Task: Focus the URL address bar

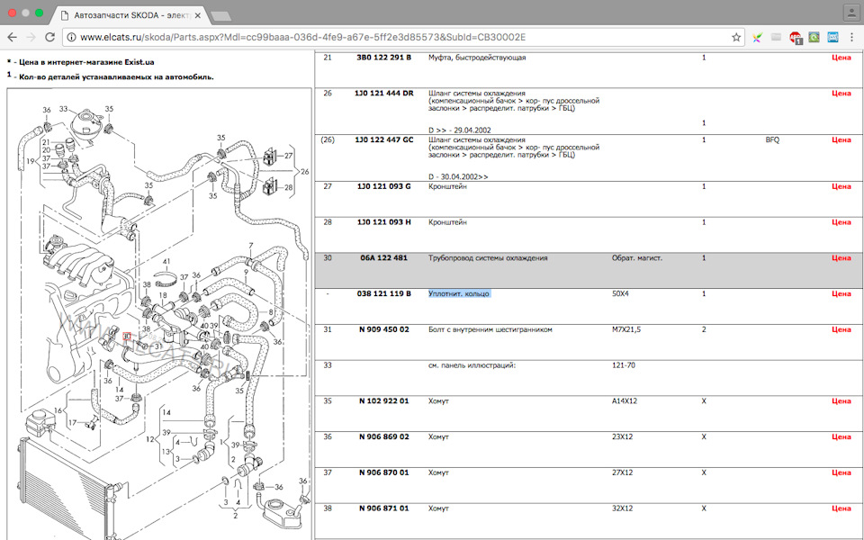Action: click(402, 37)
